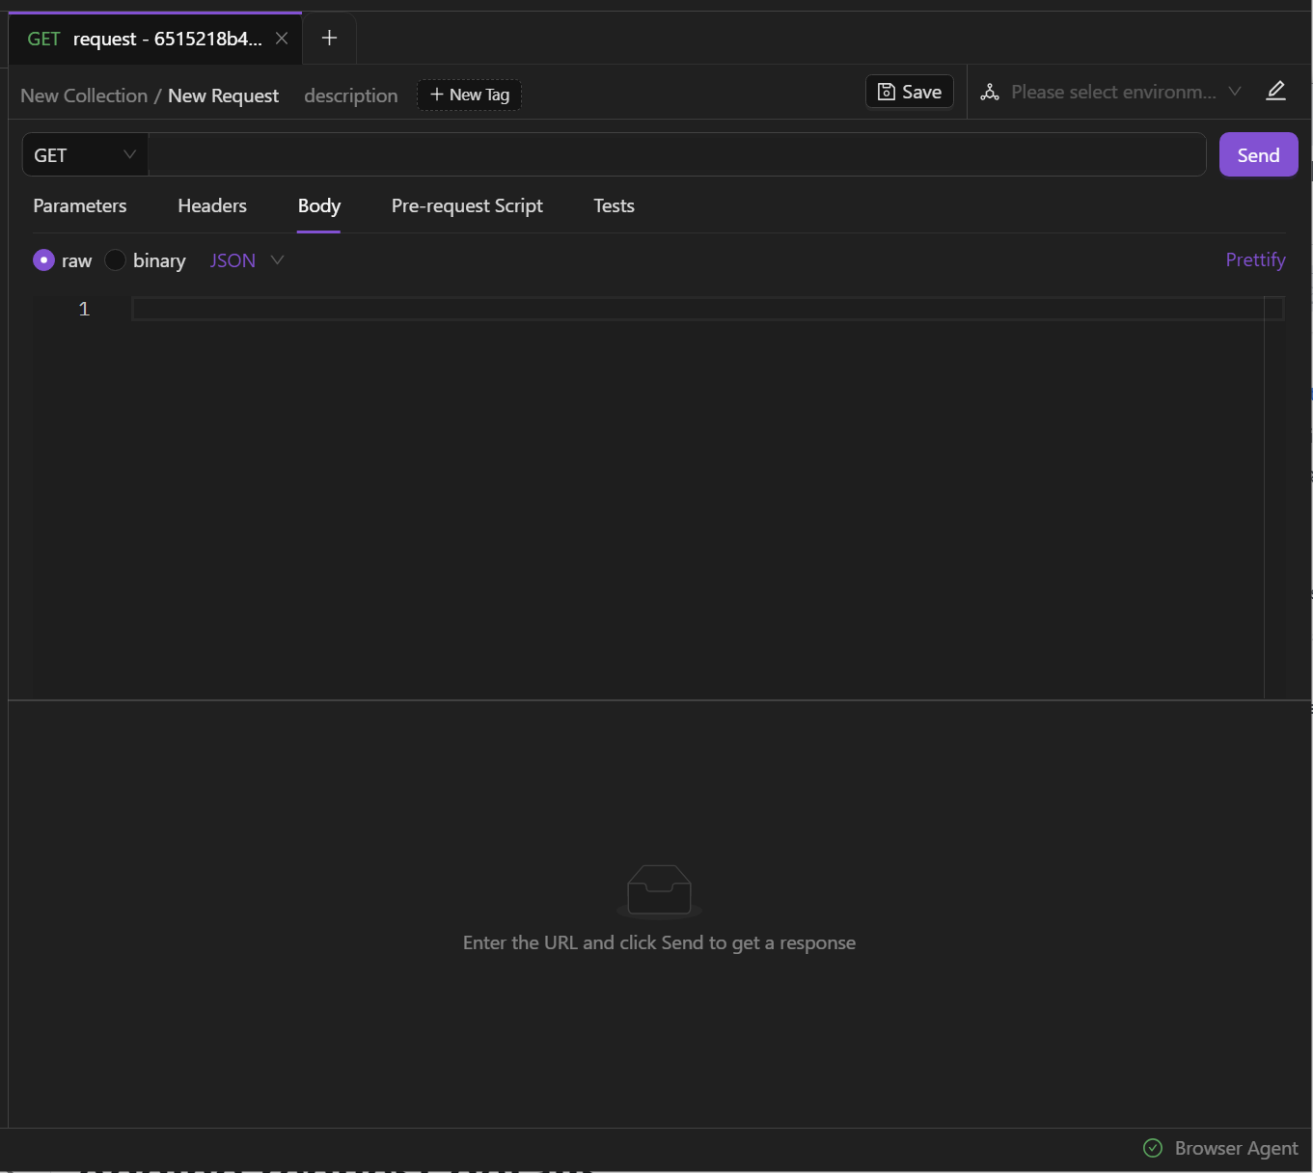Select the raw body radio button
Viewport: 1313px width, 1173px height.
click(43, 260)
